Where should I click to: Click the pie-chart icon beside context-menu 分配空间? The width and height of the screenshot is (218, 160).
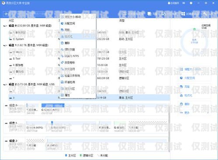62,24
